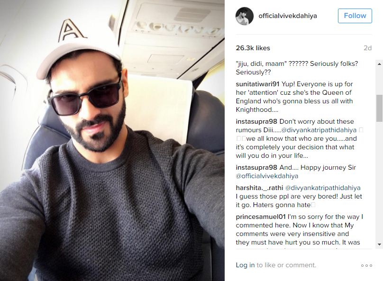The height and width of the screenshot is (281, 383).
Task: Click @divyankatripathidahiya mention in harshita's comment
Action: pos(323,188)
